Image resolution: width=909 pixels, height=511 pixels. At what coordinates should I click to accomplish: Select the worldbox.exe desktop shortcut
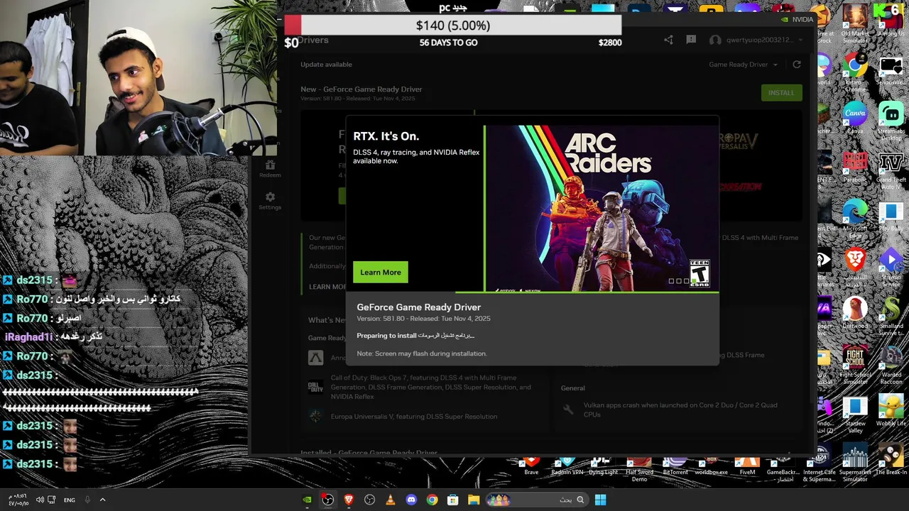[x=711, y=467]
